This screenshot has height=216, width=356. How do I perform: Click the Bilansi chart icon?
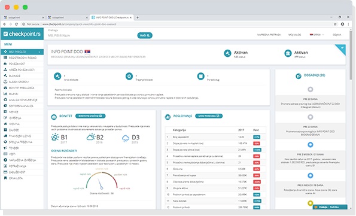5,94
